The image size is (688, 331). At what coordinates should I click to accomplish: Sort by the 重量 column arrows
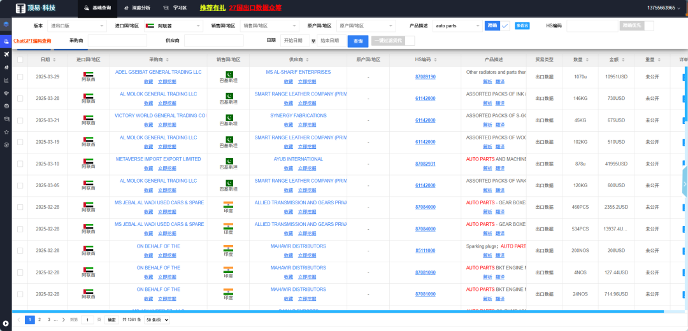point(661,60)
